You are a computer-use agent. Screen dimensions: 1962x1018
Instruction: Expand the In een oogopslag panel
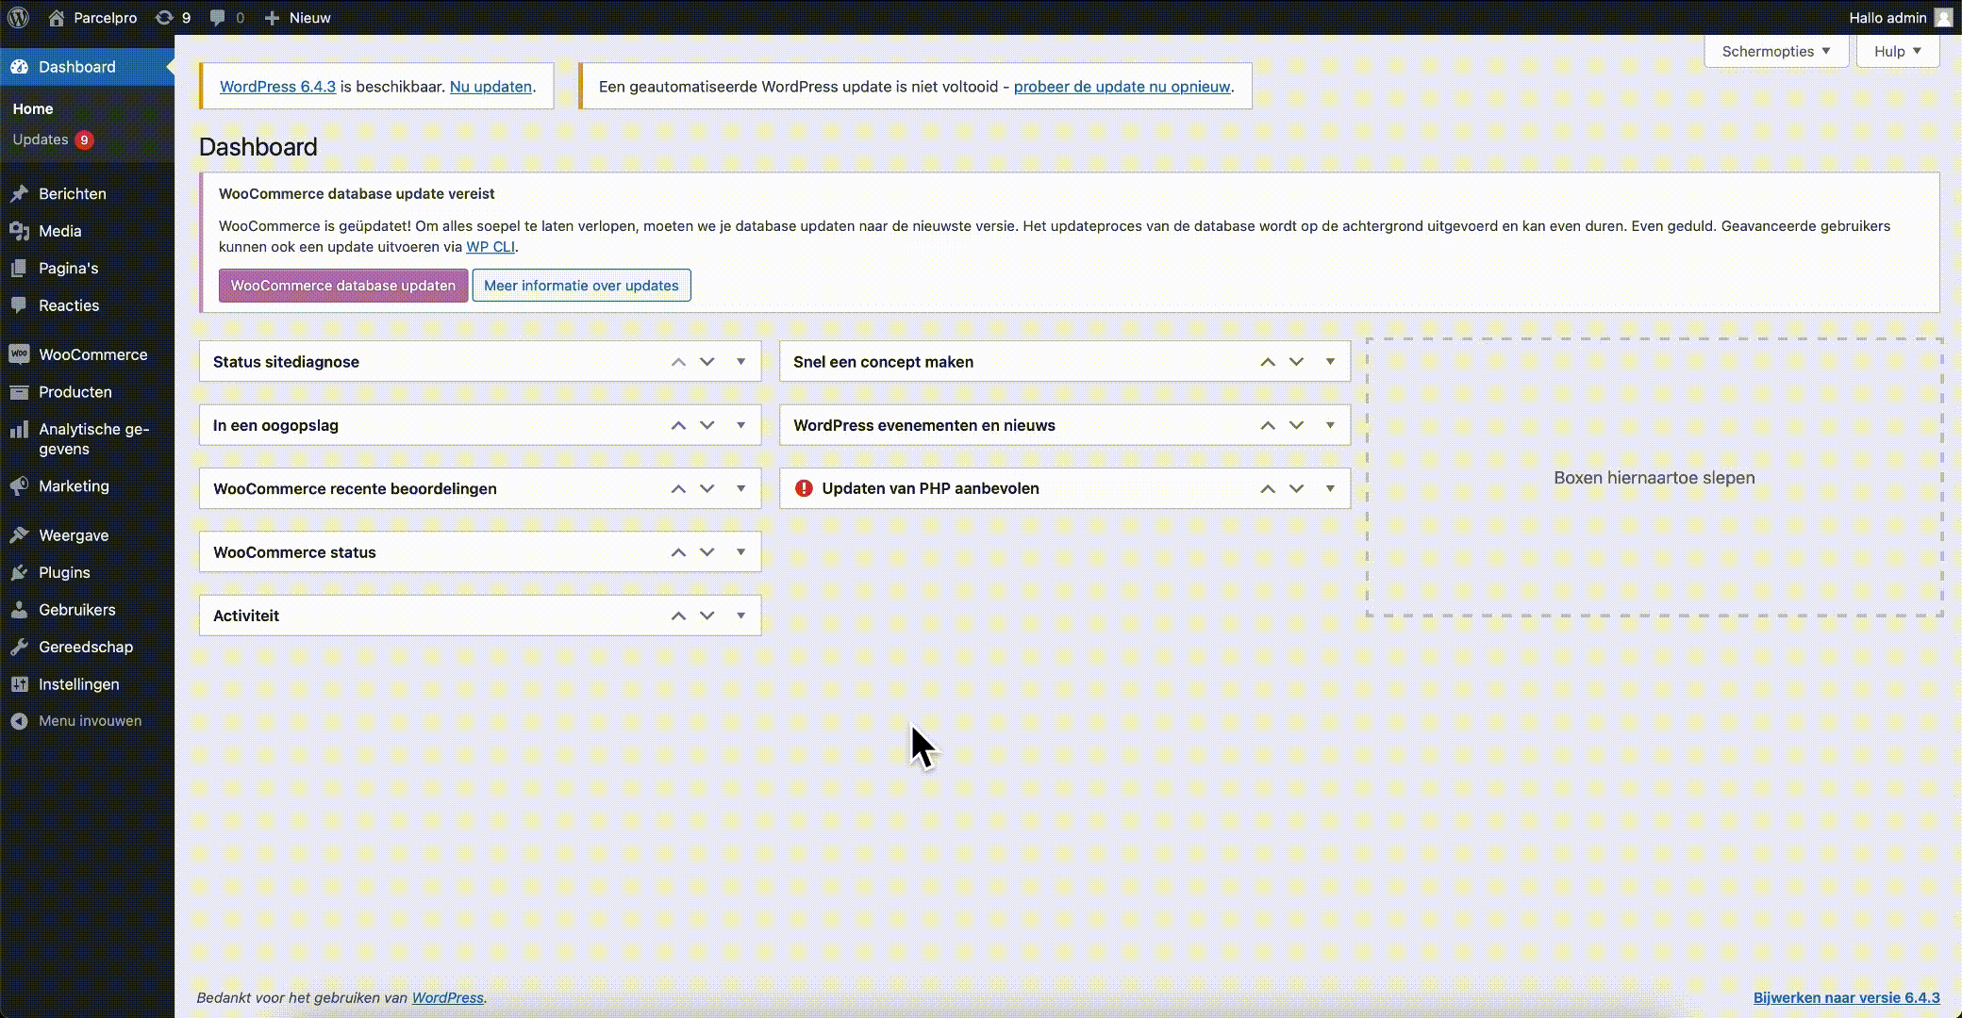[x=741, y=425]
